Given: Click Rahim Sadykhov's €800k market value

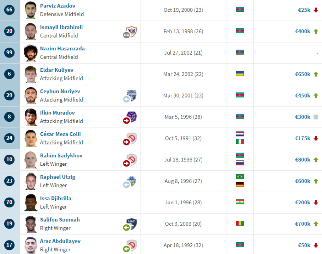Looking at the screenshot, I should click(x=303, y=160).
